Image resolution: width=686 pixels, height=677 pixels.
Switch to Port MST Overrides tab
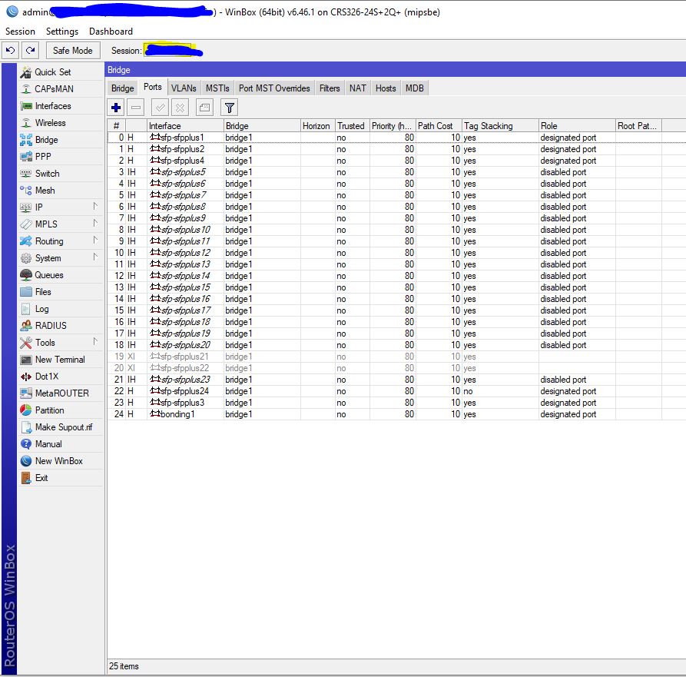click(x=274, y=88)
